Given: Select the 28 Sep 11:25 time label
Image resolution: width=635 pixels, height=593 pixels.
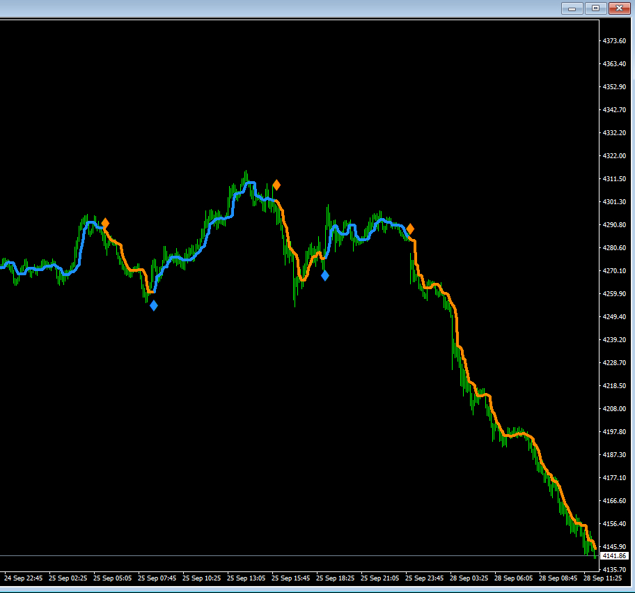Looking at the screenshot, I should point(602,578).
